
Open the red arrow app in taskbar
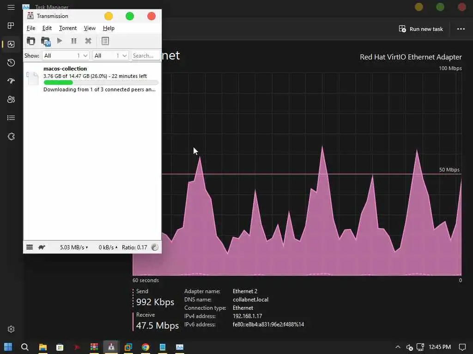point(77,347)
